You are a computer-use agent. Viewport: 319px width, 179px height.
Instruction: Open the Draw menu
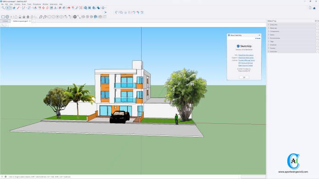[24, 4]
